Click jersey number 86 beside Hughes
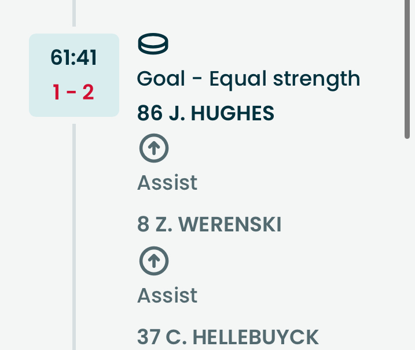This screenshot has height=350, width=415. pyautogui.click(x=149, y=113)
